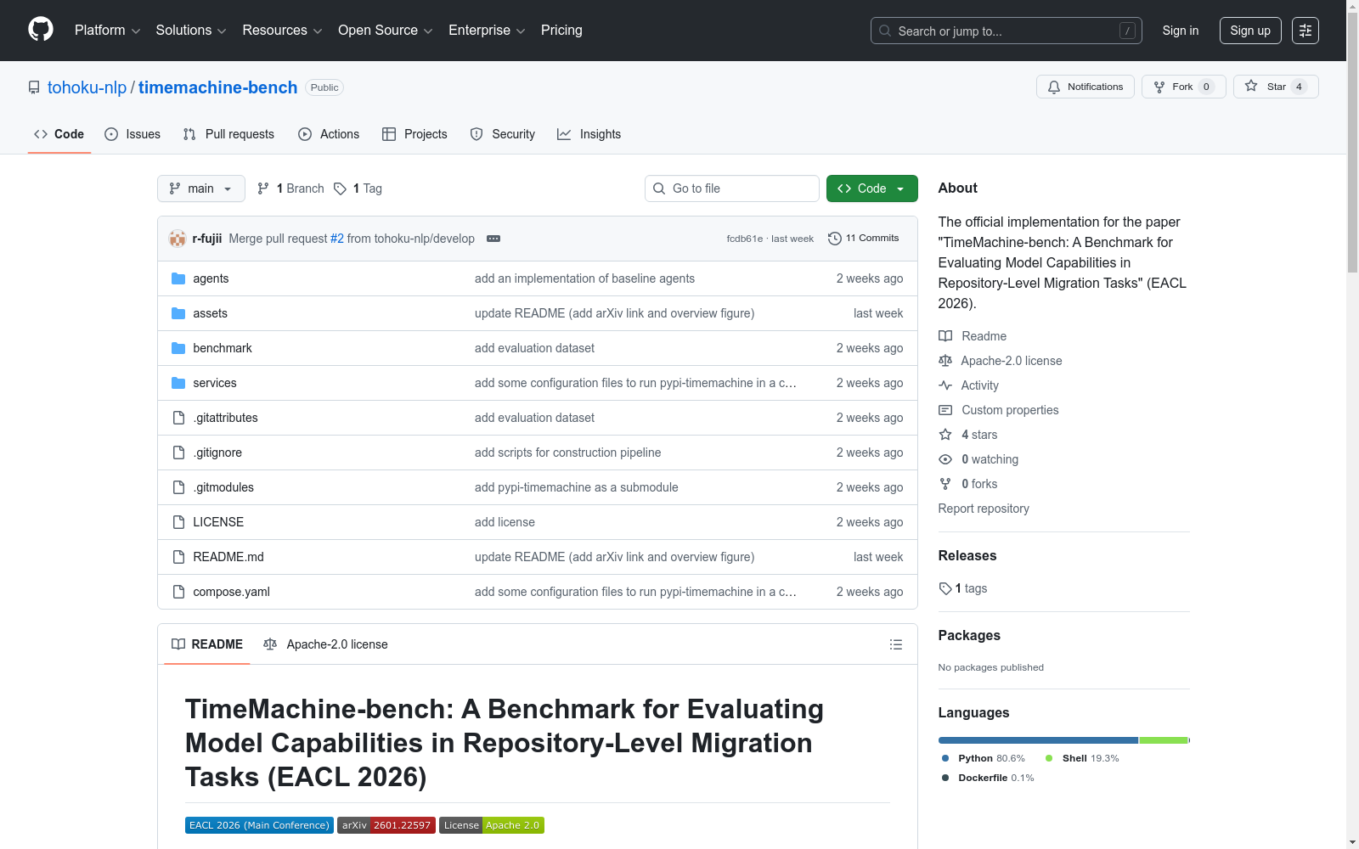Click the Custom properties note icon
This screenshot has width=1359, height=849.
pos(945,410)
